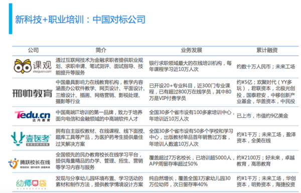
Task: Select 已上市，市值约9亿美金 funding cell
Action: [262, 115]
